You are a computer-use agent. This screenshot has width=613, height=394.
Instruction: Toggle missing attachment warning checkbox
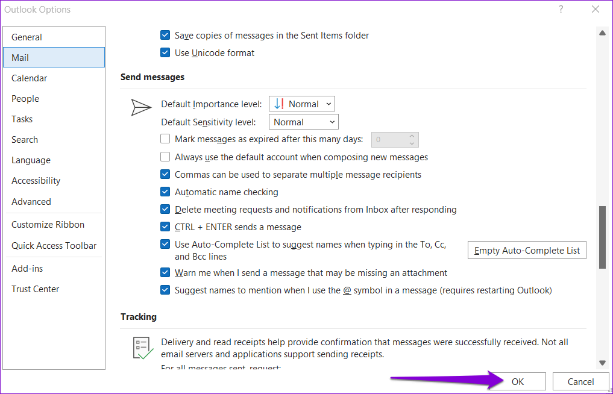(165, 272)
